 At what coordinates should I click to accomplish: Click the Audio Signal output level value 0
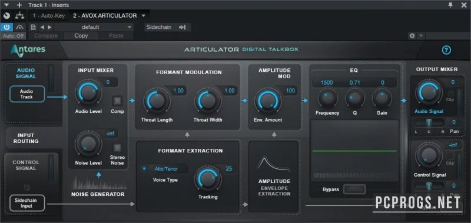point(453,82)
